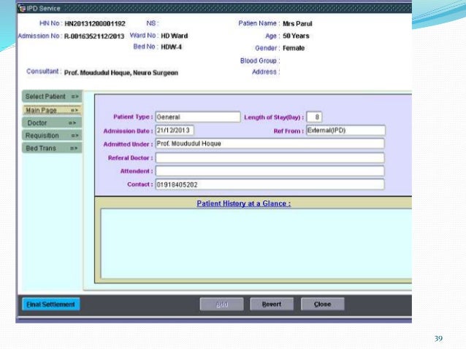Go to the Requisition tab
The width and height of the screenshot is (466, 349).
coord(52,136)
